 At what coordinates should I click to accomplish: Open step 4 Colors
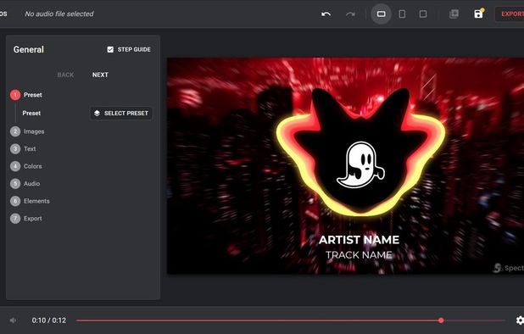coord(26,166)
